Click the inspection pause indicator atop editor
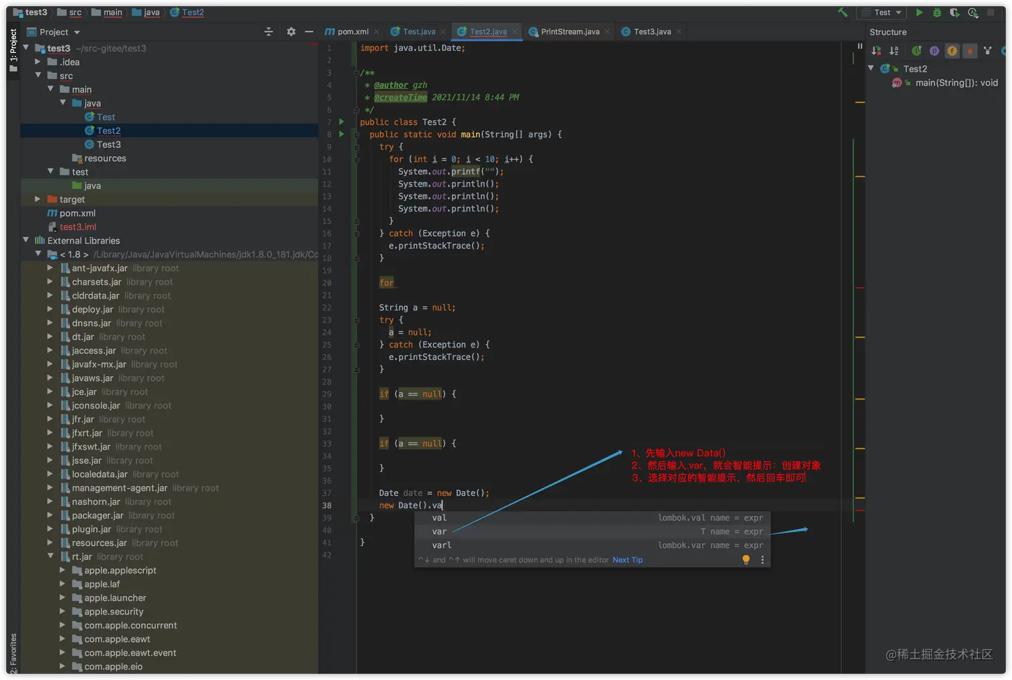 (860, 46)
